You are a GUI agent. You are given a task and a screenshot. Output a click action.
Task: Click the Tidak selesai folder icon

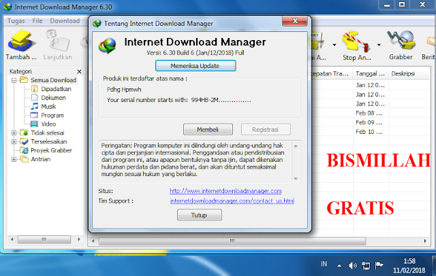pyautogui.click(x=25, y=133)
